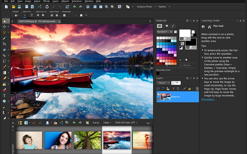
Task: Close the 3020150609.jpg tab
Action: point(59,22)
